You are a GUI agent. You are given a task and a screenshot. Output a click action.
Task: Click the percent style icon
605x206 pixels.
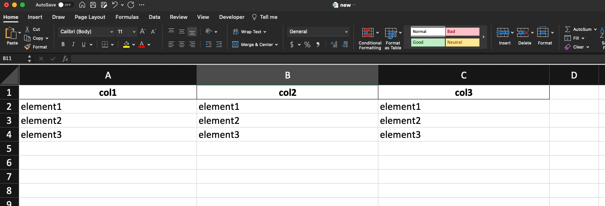pyautogui.click(x=307, y=44)
